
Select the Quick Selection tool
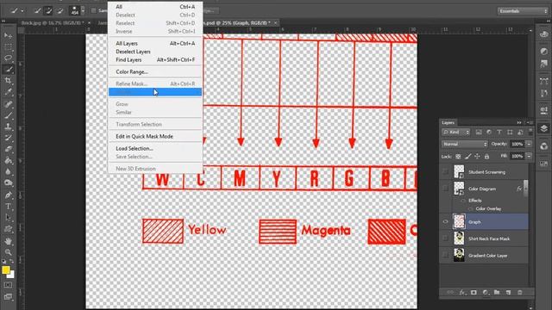(8, 69)
